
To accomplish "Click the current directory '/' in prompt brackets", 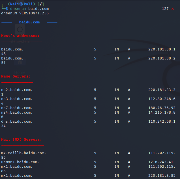I will [41, 4].
